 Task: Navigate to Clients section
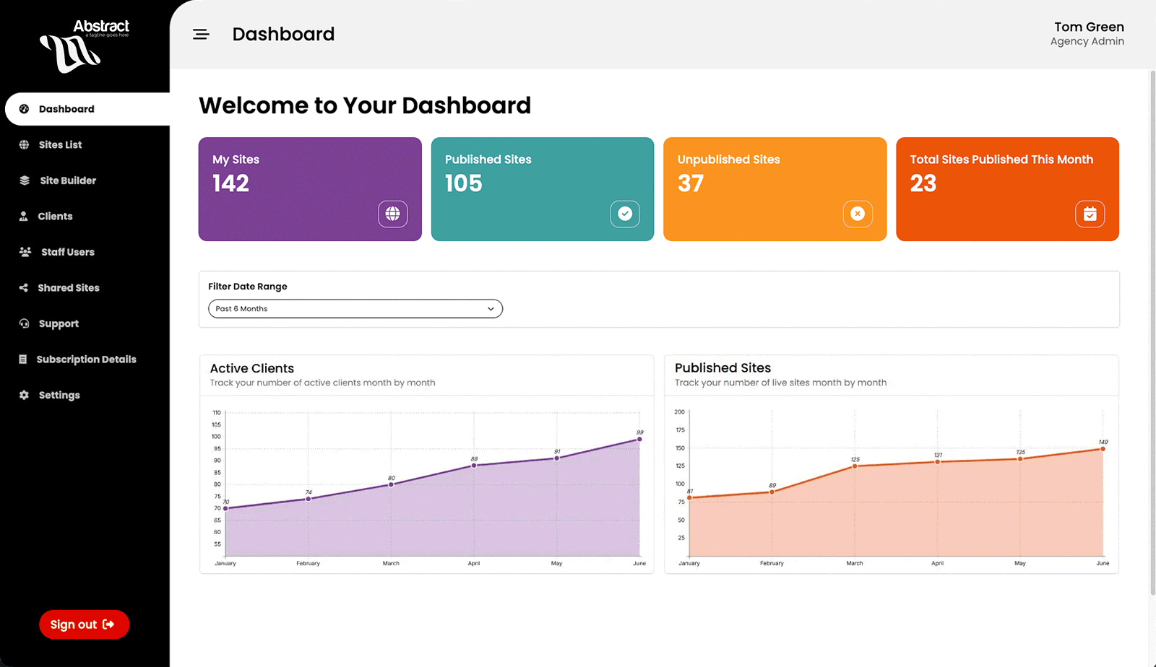55,216
